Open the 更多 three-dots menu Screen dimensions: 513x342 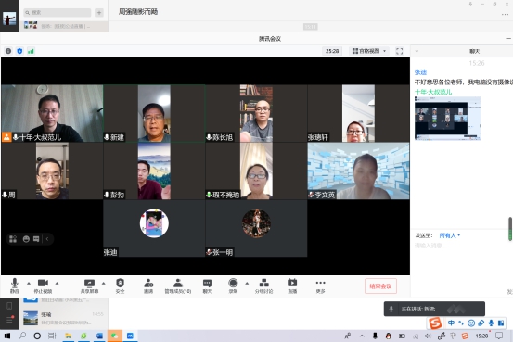tap(321, 285)
